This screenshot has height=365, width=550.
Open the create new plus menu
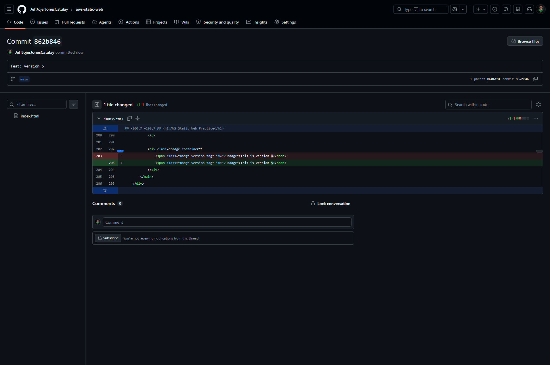[x=480, y=9]
